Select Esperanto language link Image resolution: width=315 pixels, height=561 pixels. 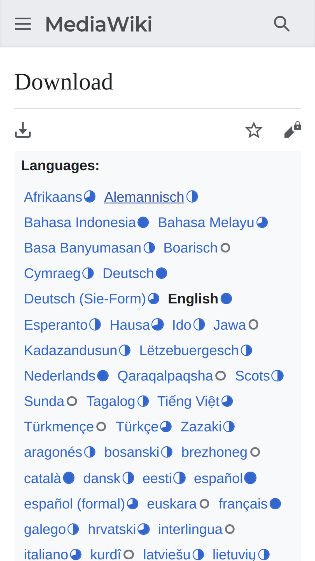tap(56, 325)
